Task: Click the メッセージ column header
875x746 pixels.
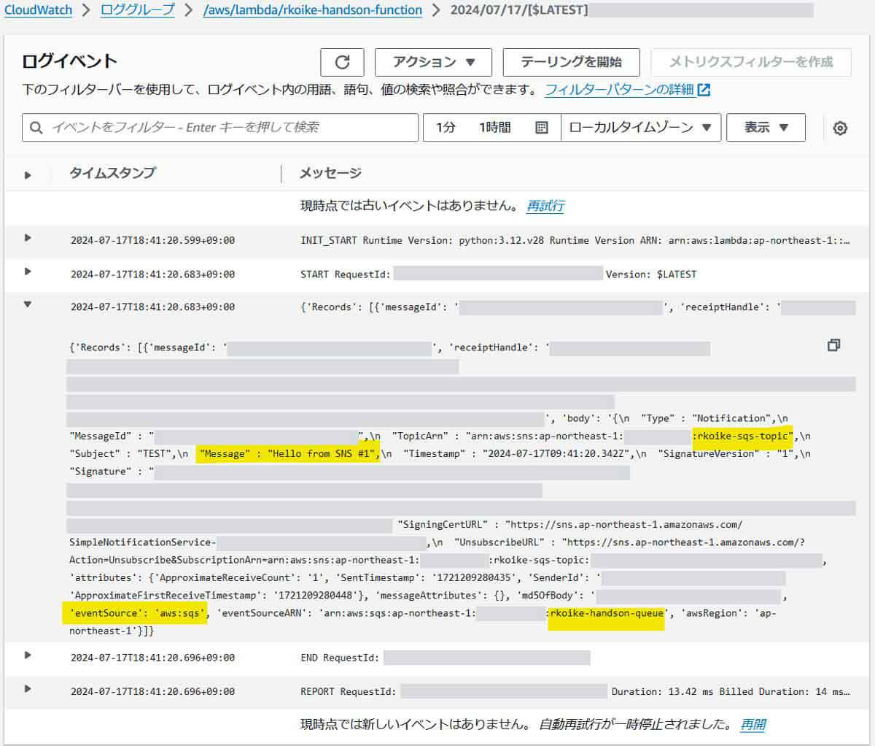Action: [330, 173]
